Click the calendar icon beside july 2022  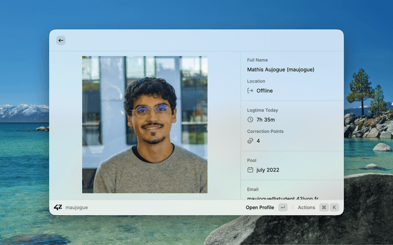[x=250, y=170]
